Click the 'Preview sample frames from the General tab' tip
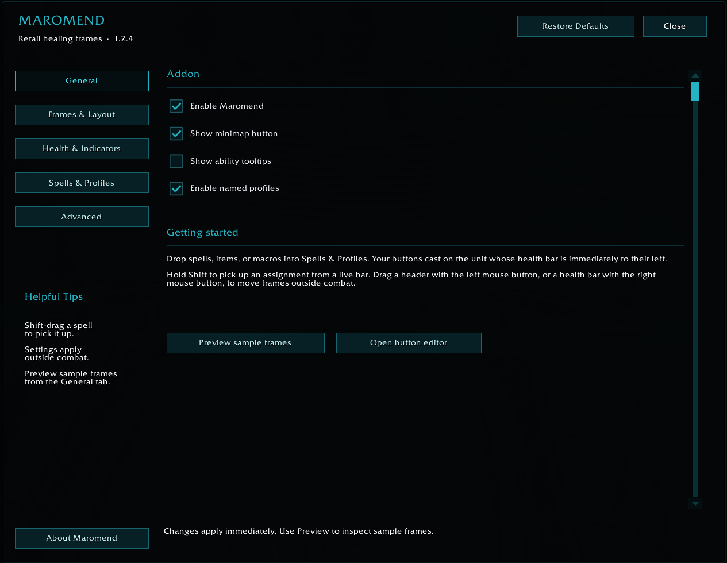 [71, 377]
